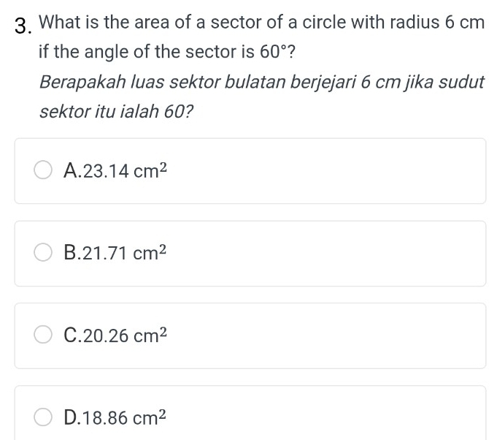
Task: Click the Malay text starting Berapakah luas
Action: click(x=261, y=82)
